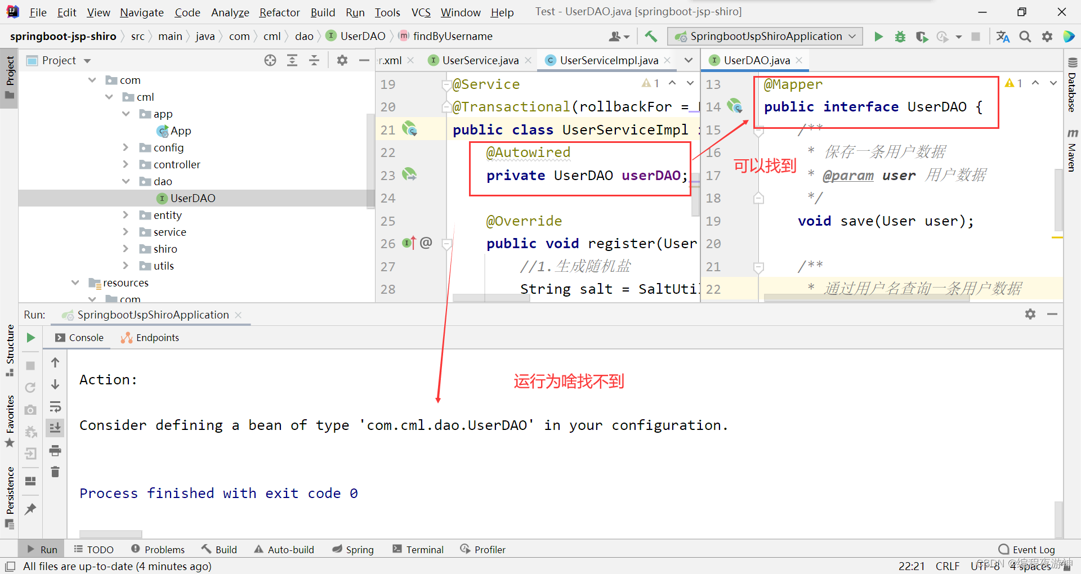The height and width of the screenshot is (574, 1081).
Task: Pin the Run tab
Action: pyautogui.click(x=30, y=509)
